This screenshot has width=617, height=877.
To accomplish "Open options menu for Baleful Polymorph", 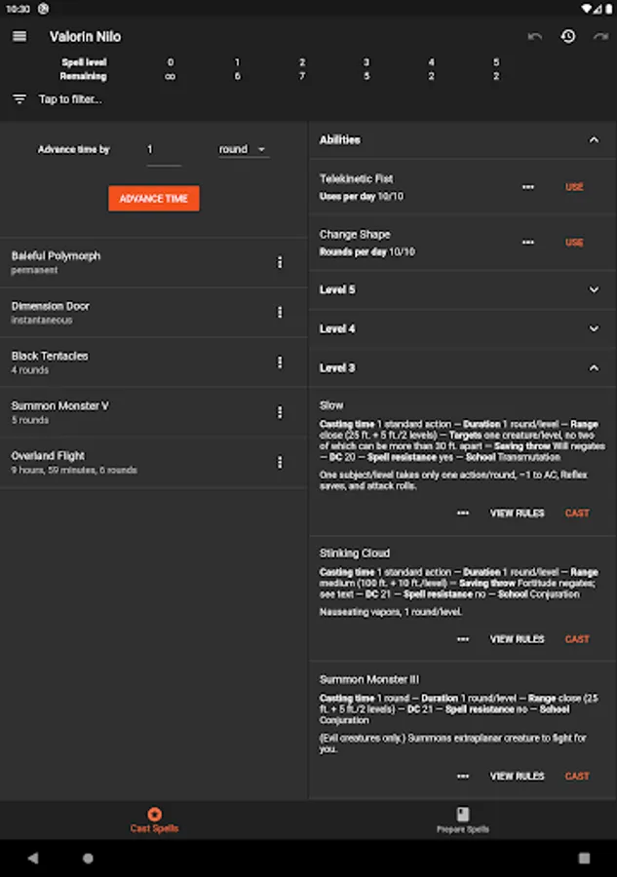I will click(x=280, y=262).
